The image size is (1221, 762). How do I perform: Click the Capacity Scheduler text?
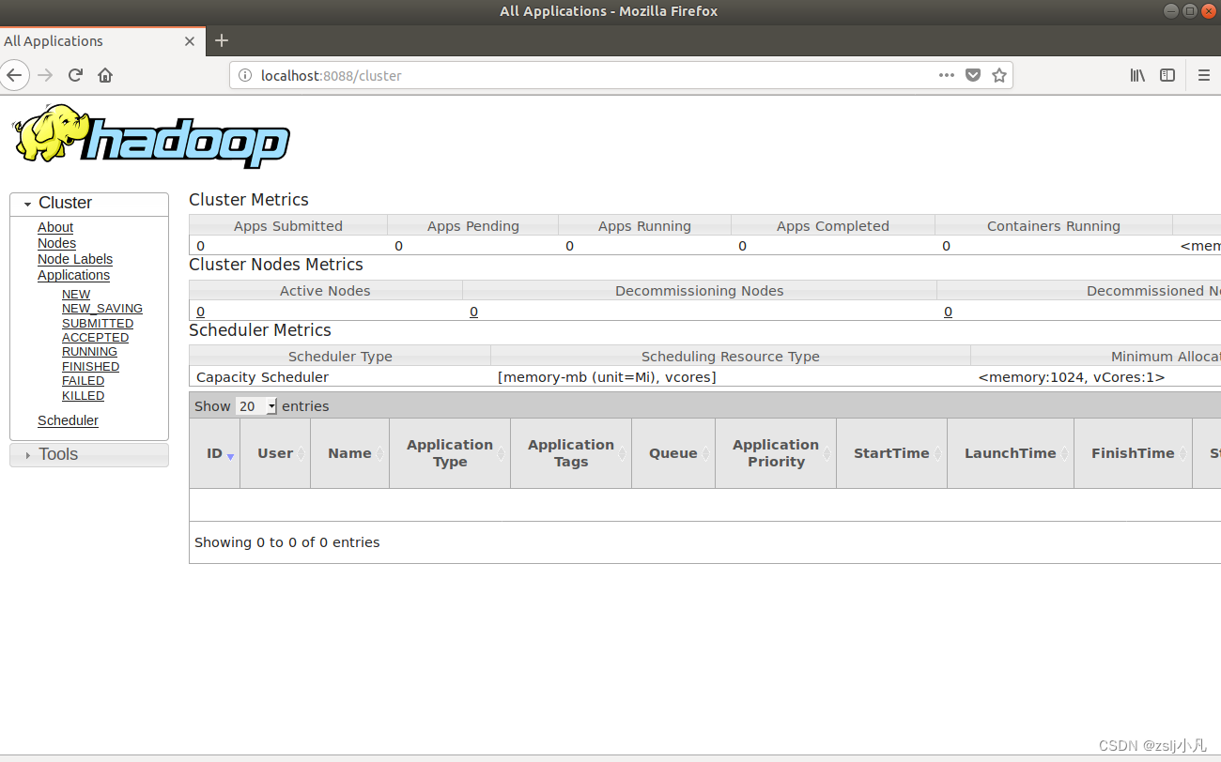(262, 377)
